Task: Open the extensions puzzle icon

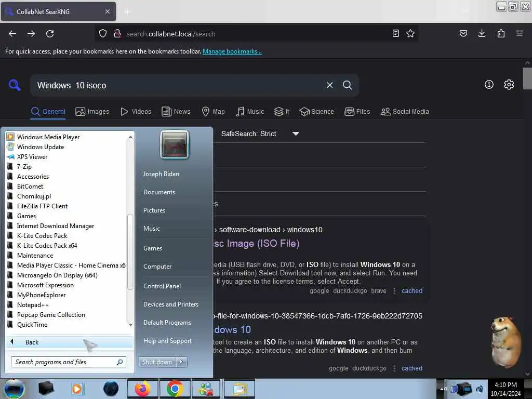Action: click(501, 33)
